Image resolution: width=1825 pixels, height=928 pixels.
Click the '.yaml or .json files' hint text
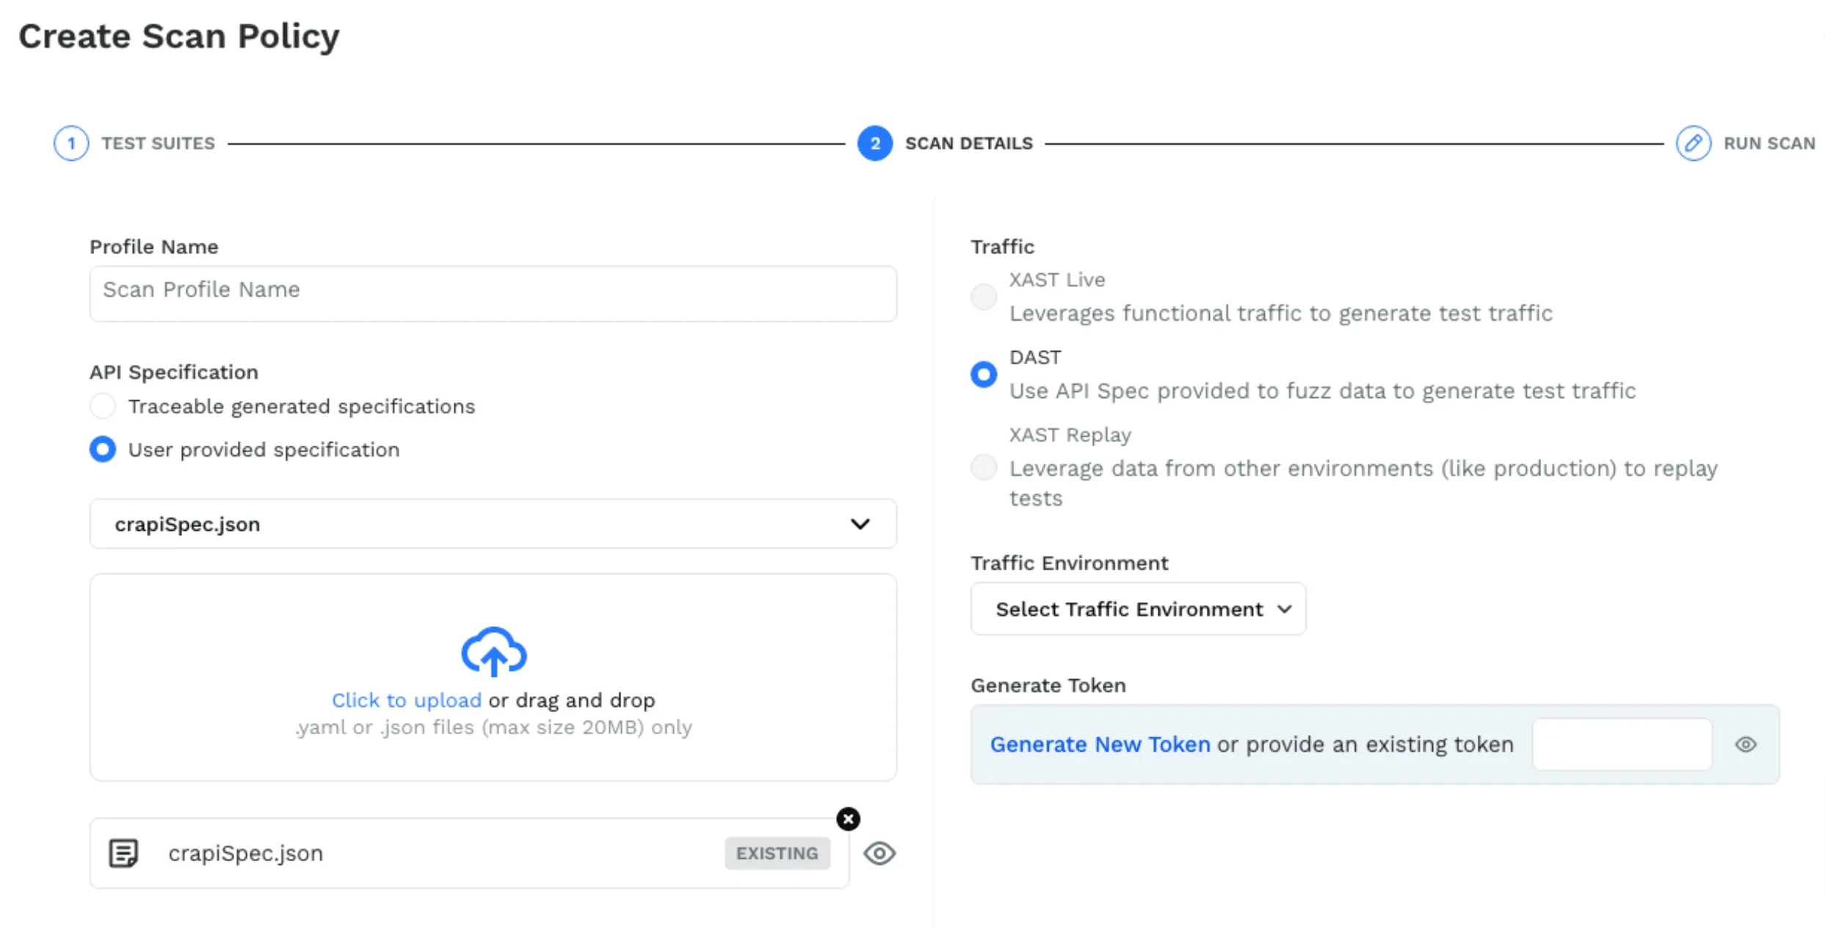pyautogui.click(x=493, y=728)
